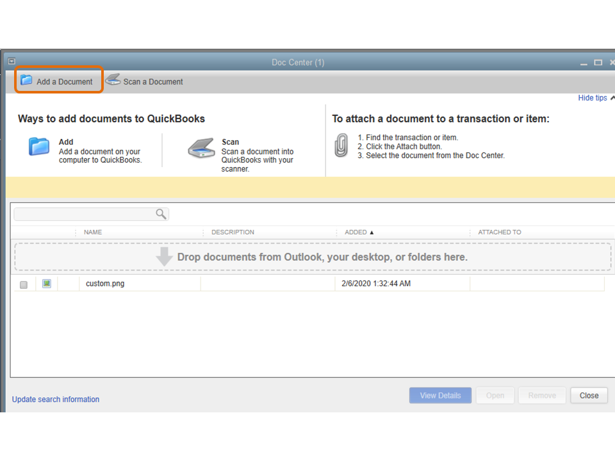Click 'Select the document from the Doc Center' text
The height and width of the screenshot is (461, 615).
click(435, 156)
